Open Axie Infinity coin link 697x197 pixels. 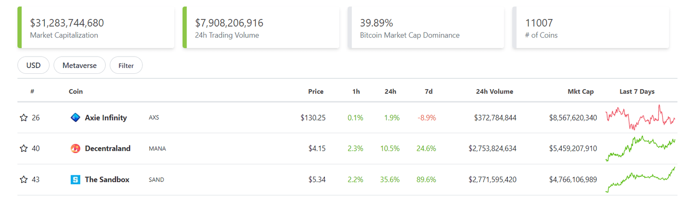pyautogui.click(x=106, y=118)
